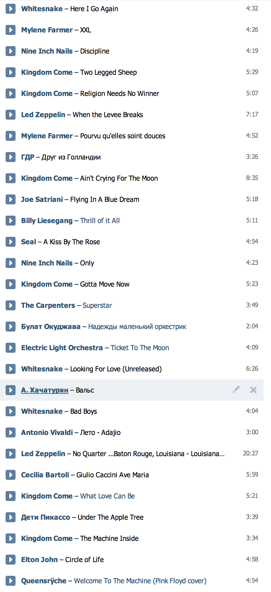Play Seal – A Kiss By The Rose

click(x=11, y=242)
